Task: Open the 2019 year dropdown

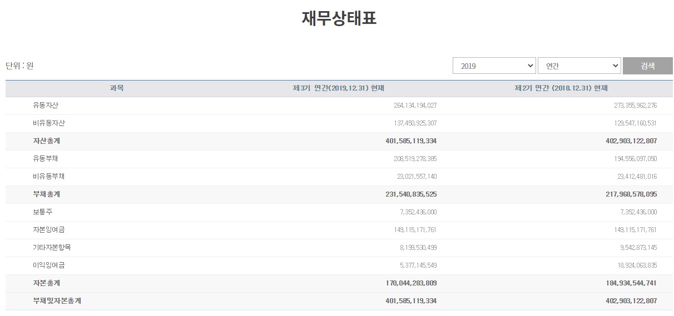Action: tap(494, 66)
